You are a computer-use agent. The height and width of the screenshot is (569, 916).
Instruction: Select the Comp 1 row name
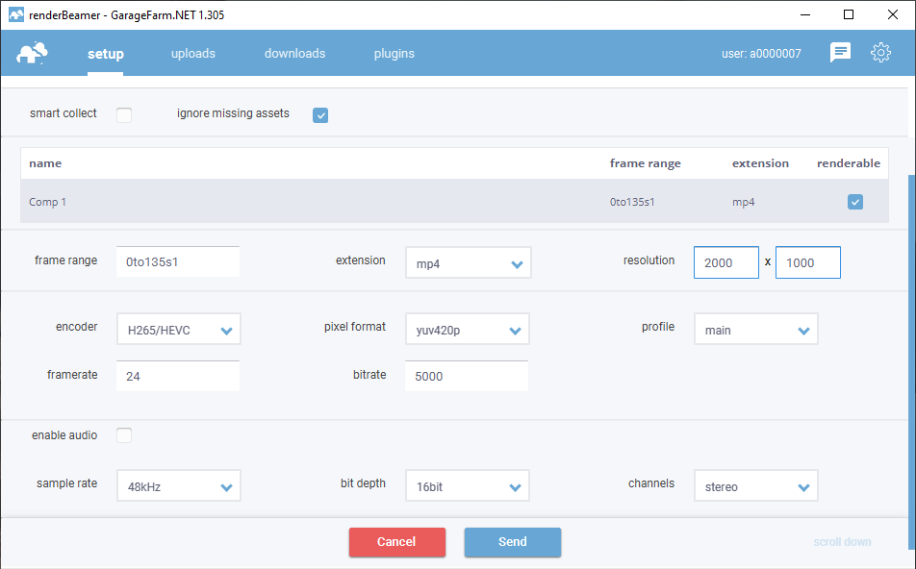(x=47, y=202)
